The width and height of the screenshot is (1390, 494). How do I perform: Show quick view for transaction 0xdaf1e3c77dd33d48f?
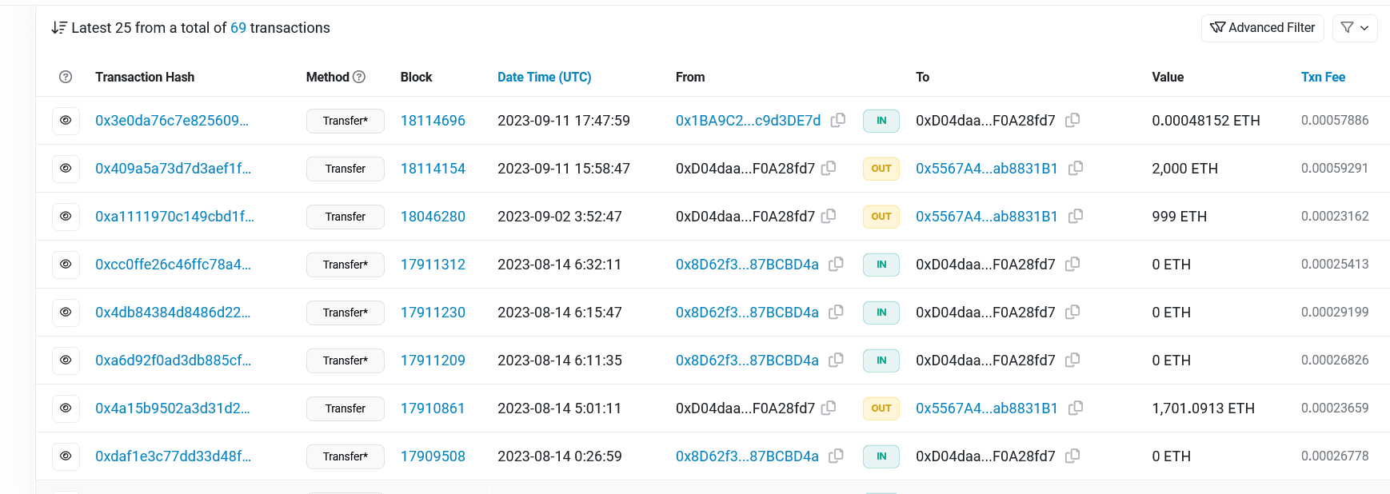coord(66,456)
